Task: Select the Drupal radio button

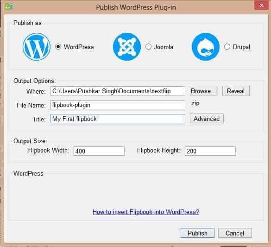Action: tap(227, 47)
